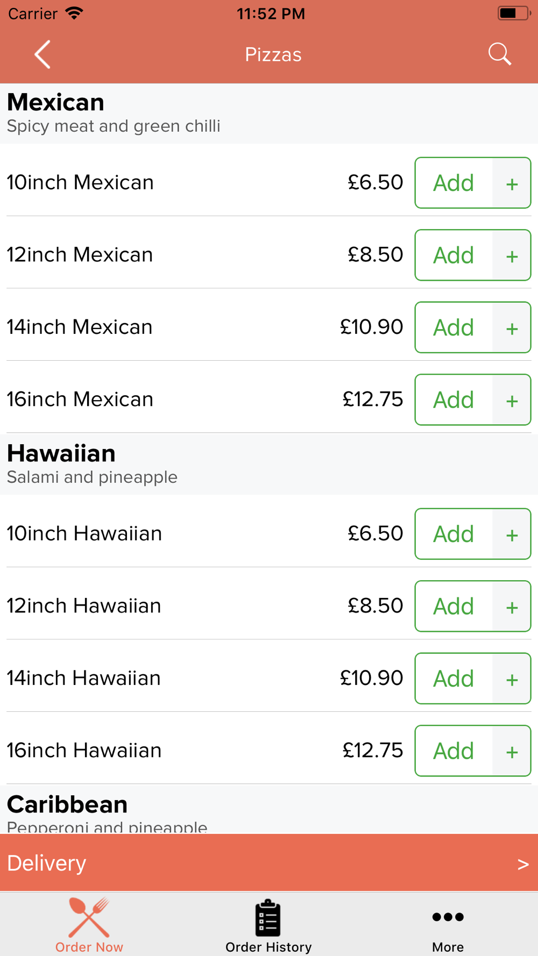
Task: Tap plus icon for 16inch Mexican
Action: (512, 399)
